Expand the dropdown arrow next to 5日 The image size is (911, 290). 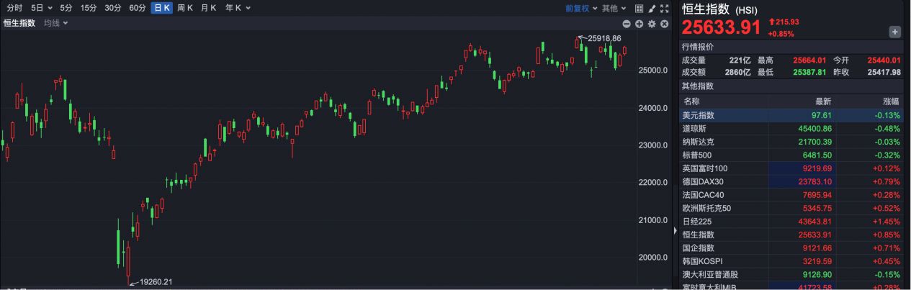click(50, 8)
